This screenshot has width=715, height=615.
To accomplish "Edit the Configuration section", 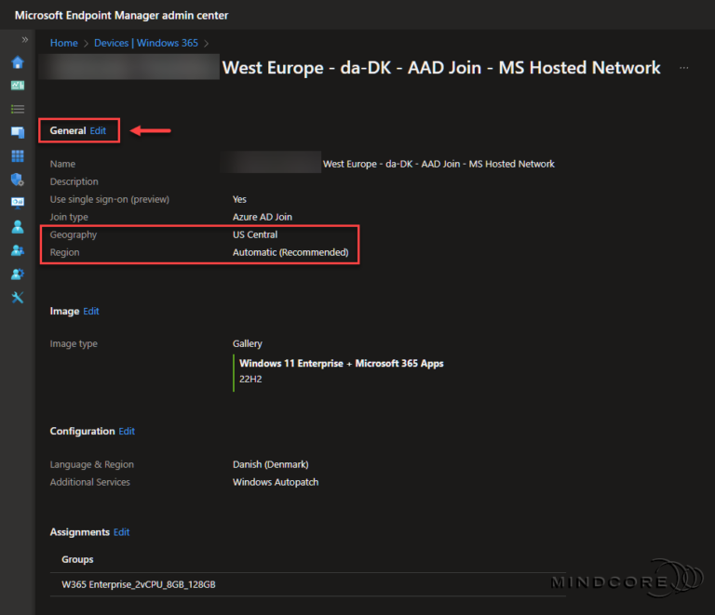I will (127, 431).
